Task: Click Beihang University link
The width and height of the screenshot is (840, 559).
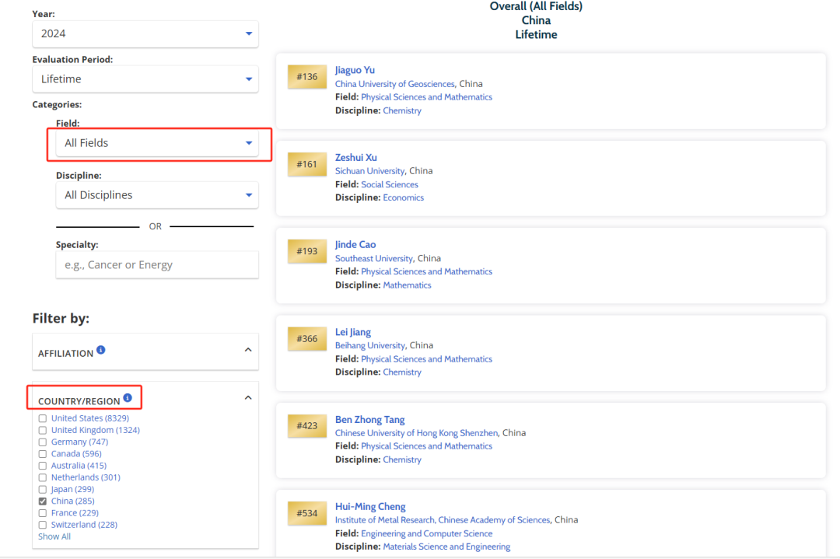Action: tap(370, 345)
